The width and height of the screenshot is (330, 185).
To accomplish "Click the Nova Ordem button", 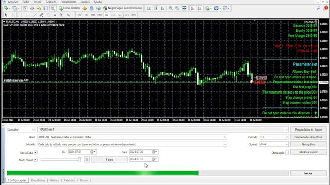I will pos(70,8).
